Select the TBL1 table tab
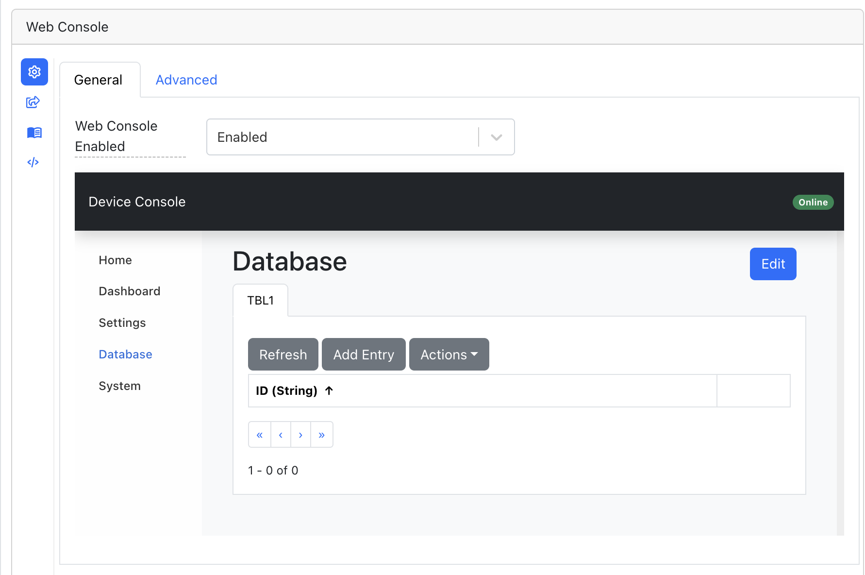Viewport: 865px width, 575px height. 261,300
